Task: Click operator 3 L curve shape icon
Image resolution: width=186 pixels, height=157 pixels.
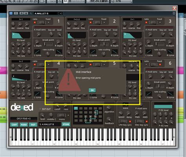Action: coord(149,52)
